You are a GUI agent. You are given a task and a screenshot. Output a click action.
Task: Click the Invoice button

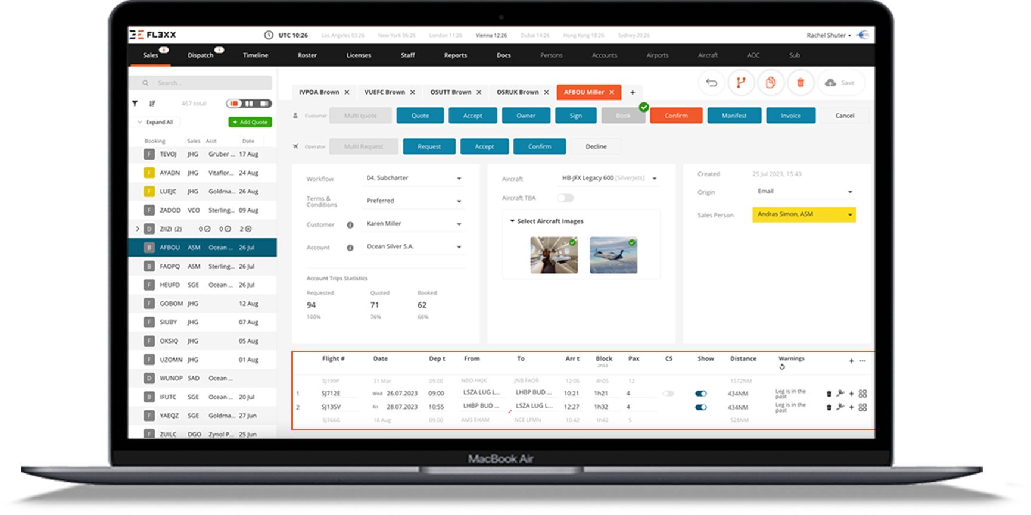click(790, 116)
